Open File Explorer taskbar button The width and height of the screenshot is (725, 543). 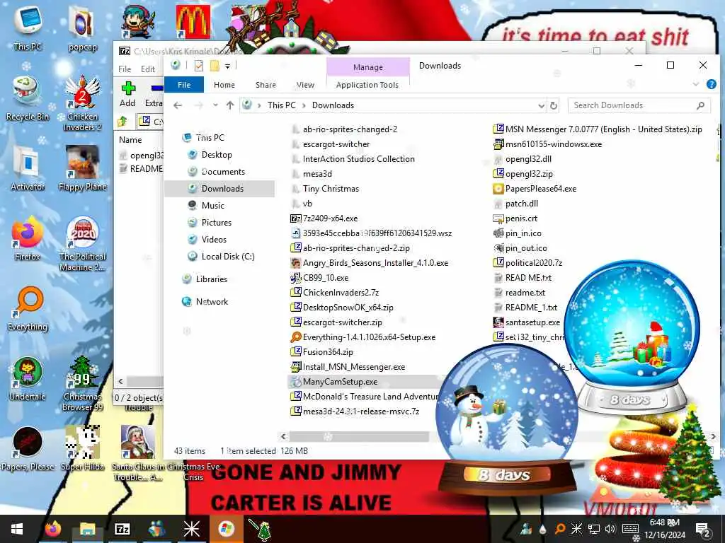(87, 529)
